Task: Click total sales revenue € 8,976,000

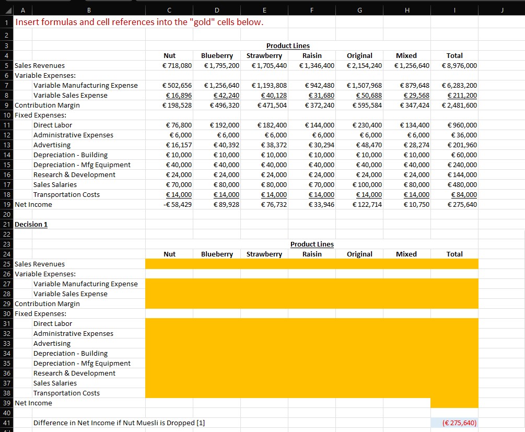Action: pyautogui.click(x=459, y=66)
